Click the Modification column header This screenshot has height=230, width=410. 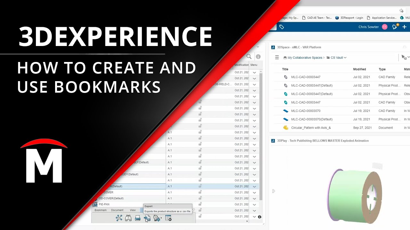coord(242,65)
